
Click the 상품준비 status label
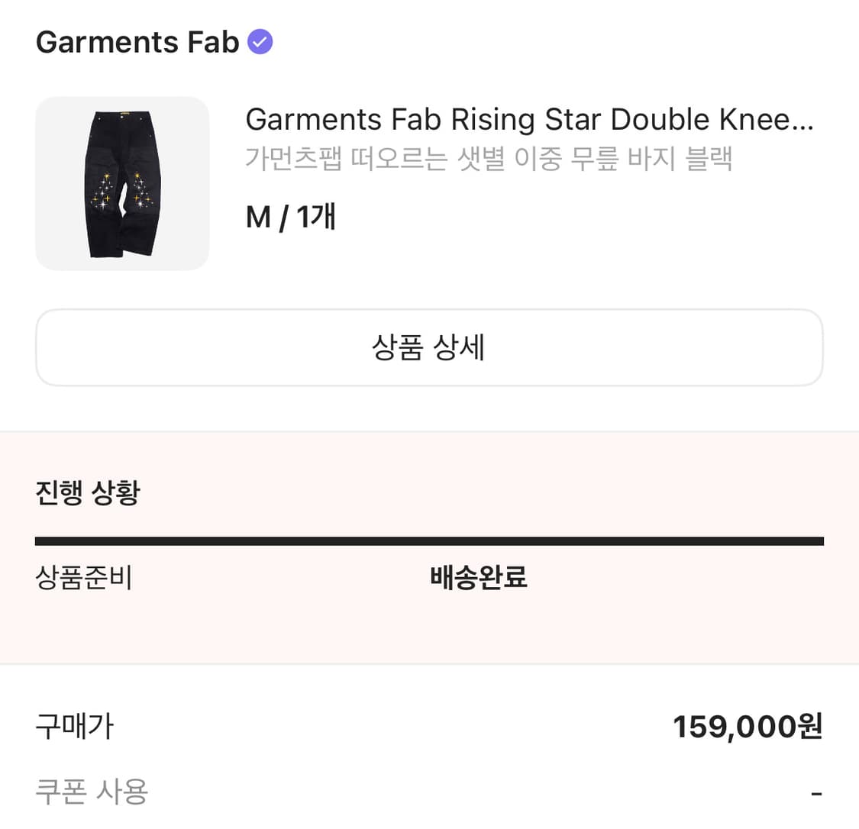84,579
